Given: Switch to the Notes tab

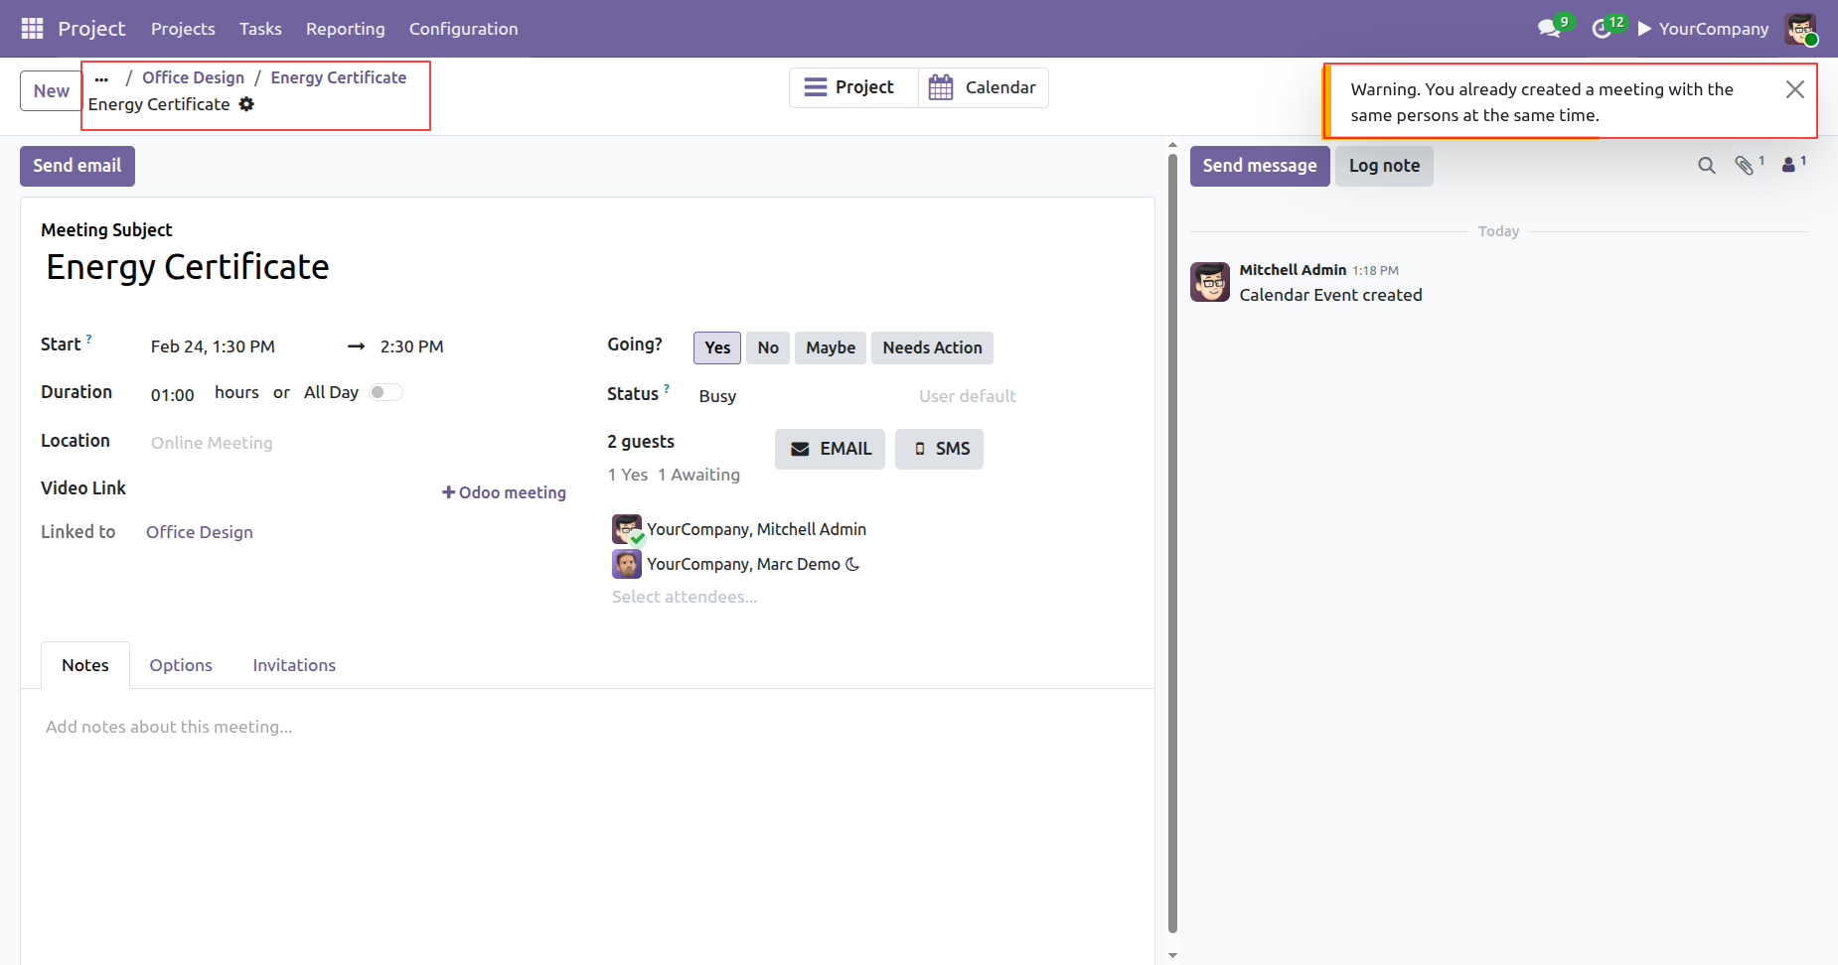Looking at the screenshot, I should click(85, 665).
